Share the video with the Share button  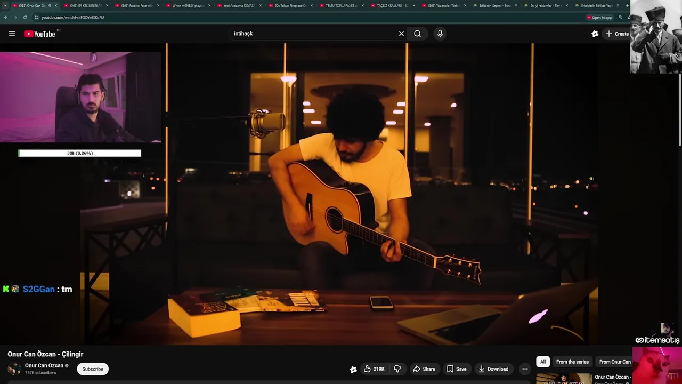[x=424, y=369]
